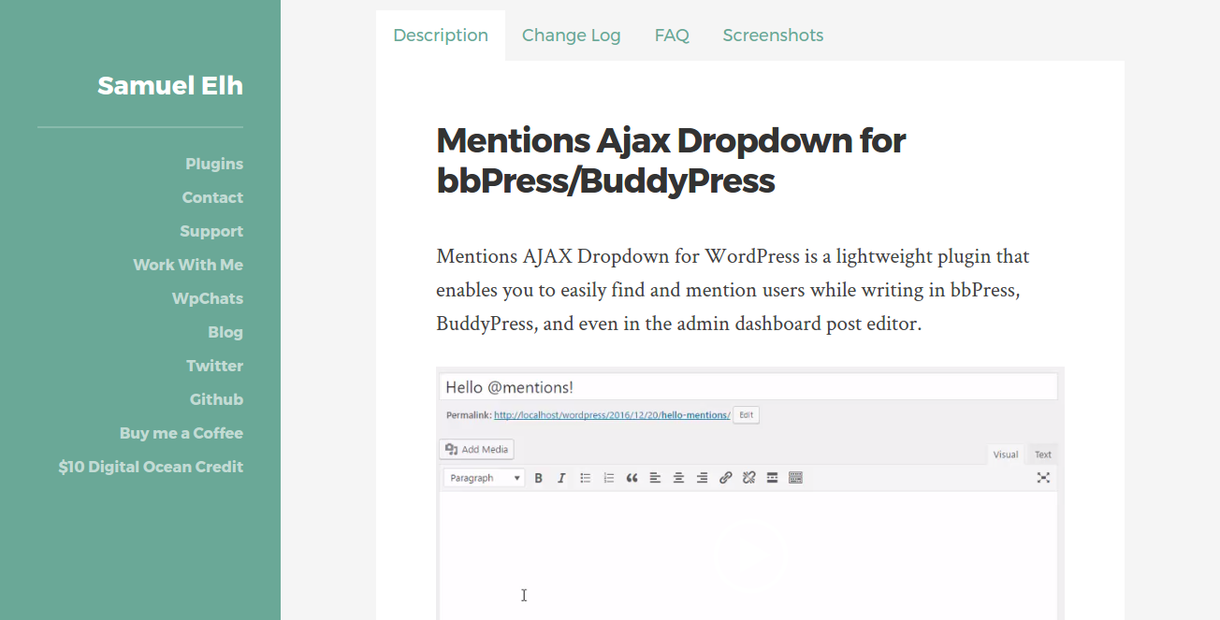
Task: Open the Description tab
Action: (x=441, y=36)
